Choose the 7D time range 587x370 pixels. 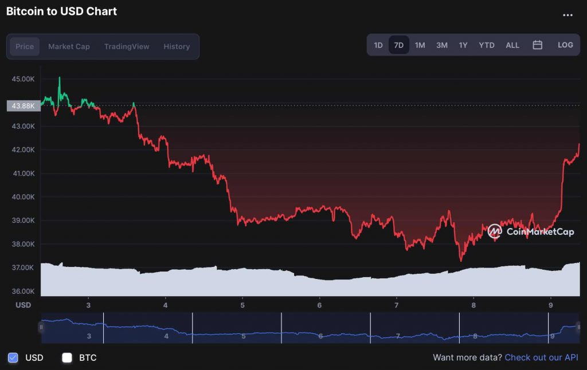point(399,45)
